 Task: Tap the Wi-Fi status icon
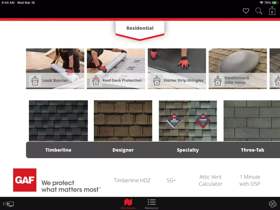[262, 3]
